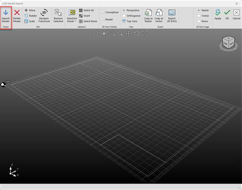Click the rotate arrow icon in viewport toolbar

[x=137, y=34]
